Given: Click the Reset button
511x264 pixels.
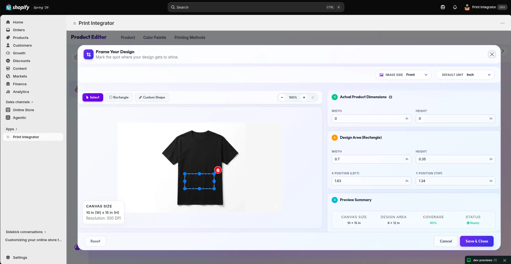Looking at the screenshot, I should point(95,241).
